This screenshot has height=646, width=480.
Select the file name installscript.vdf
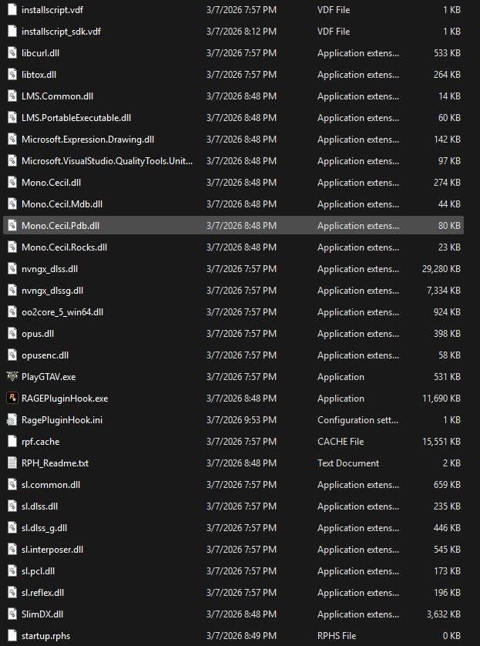[x=52, y=10]
